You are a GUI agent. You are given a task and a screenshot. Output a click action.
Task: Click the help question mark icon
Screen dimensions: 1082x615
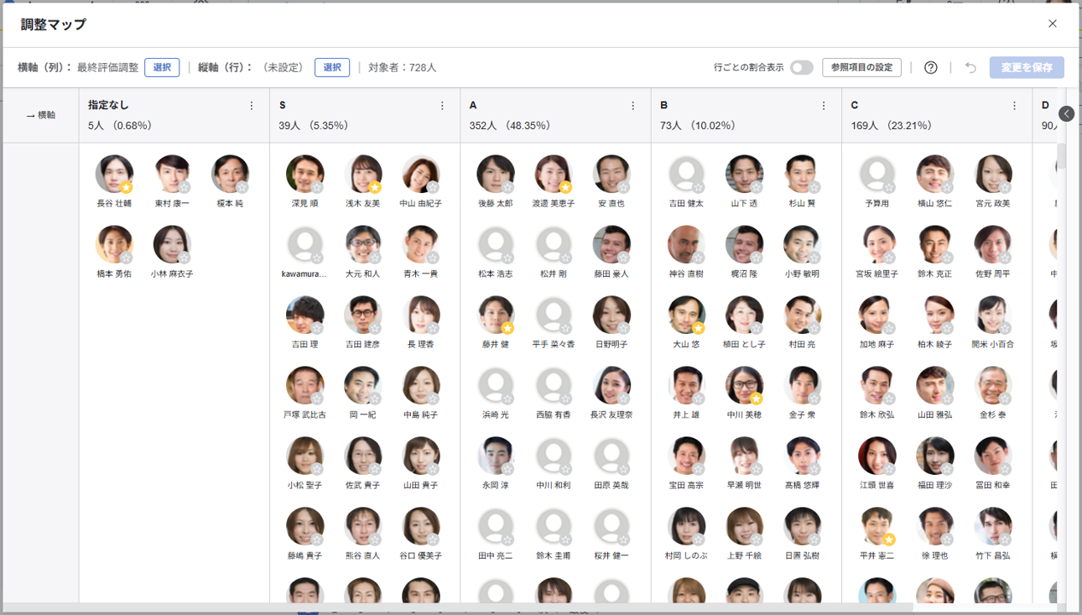click(931, 67)
